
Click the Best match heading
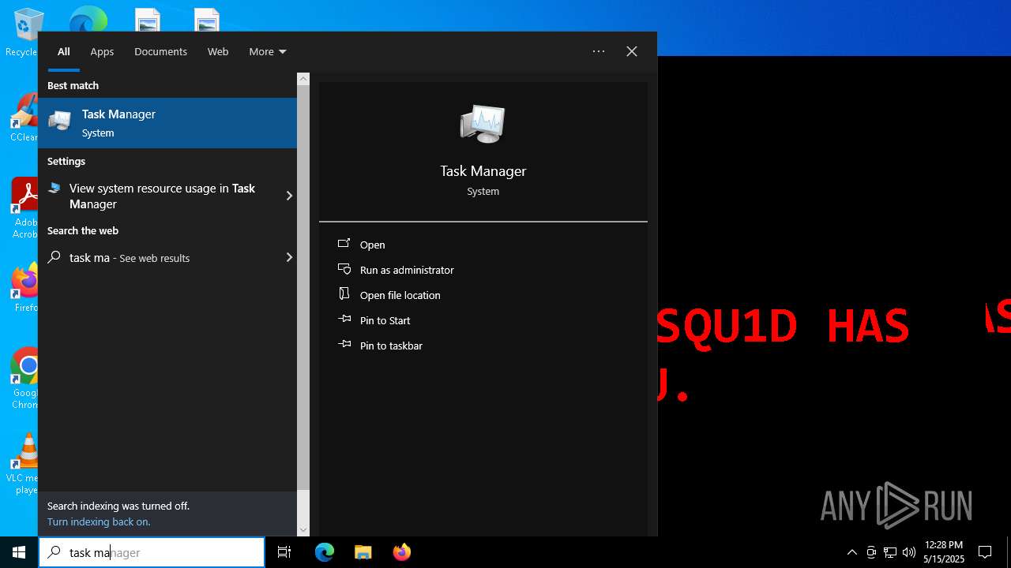(x=73, y=85)
